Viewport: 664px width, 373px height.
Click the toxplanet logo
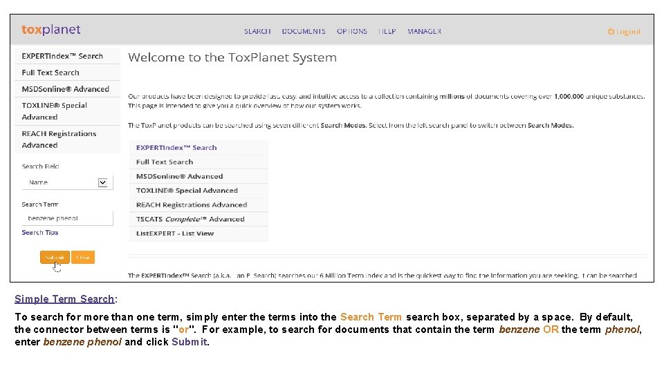point(50,30)
